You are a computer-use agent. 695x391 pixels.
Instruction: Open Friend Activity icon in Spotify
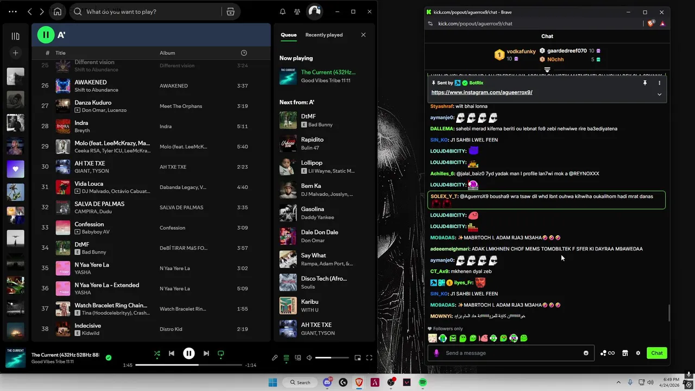(297, 11)
